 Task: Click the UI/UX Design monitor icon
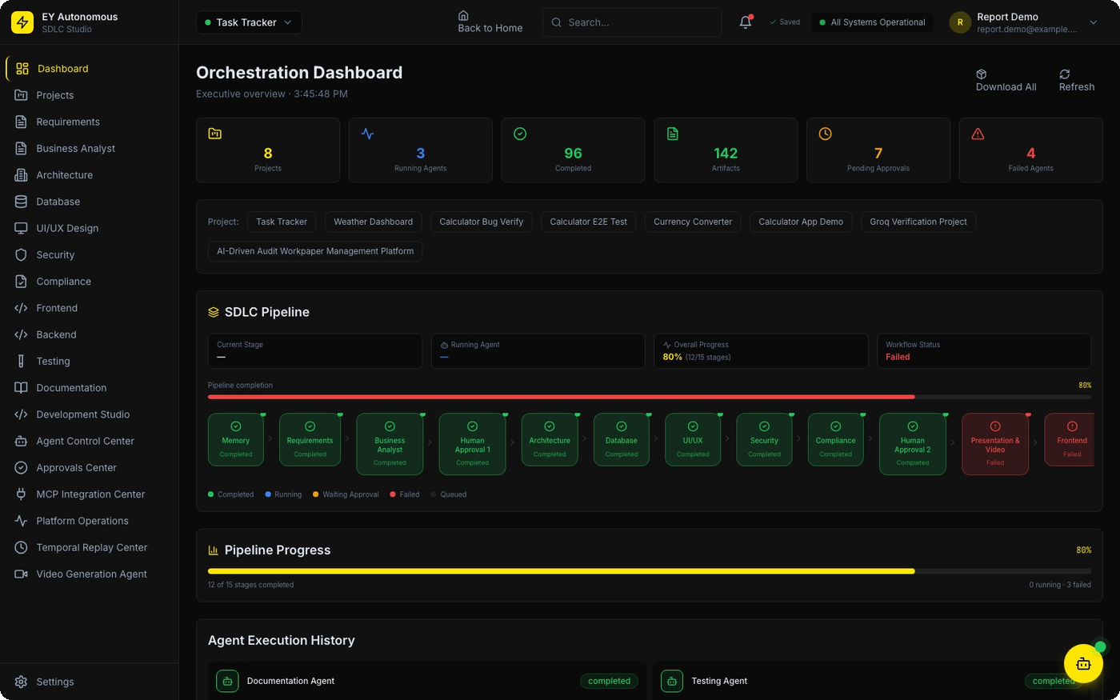(x=22, y=228)
